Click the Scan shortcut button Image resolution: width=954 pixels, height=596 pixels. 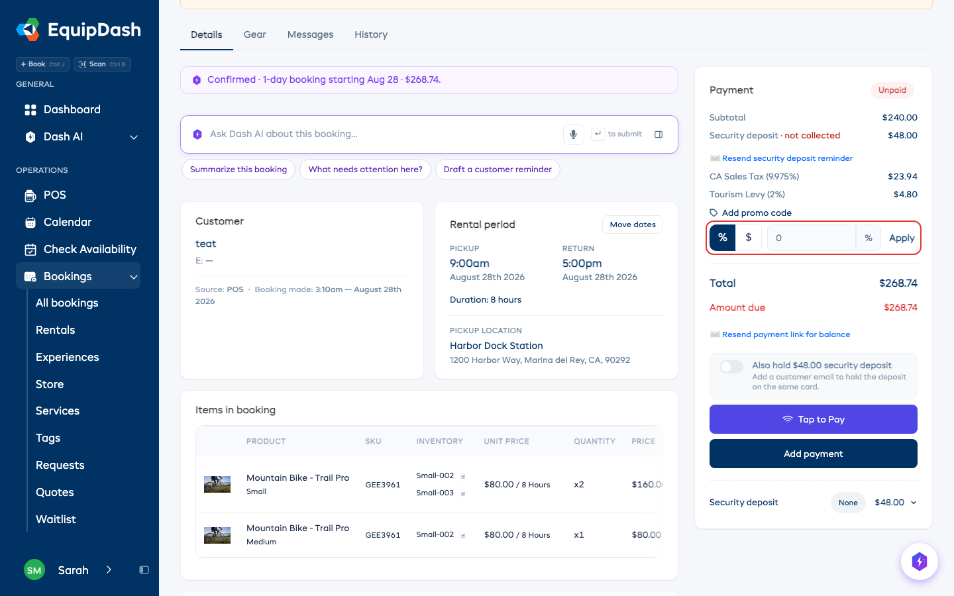(x=102, y=64)
